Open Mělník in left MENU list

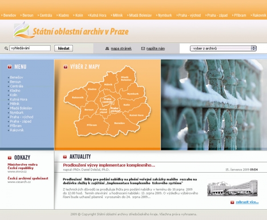(15, 104)
